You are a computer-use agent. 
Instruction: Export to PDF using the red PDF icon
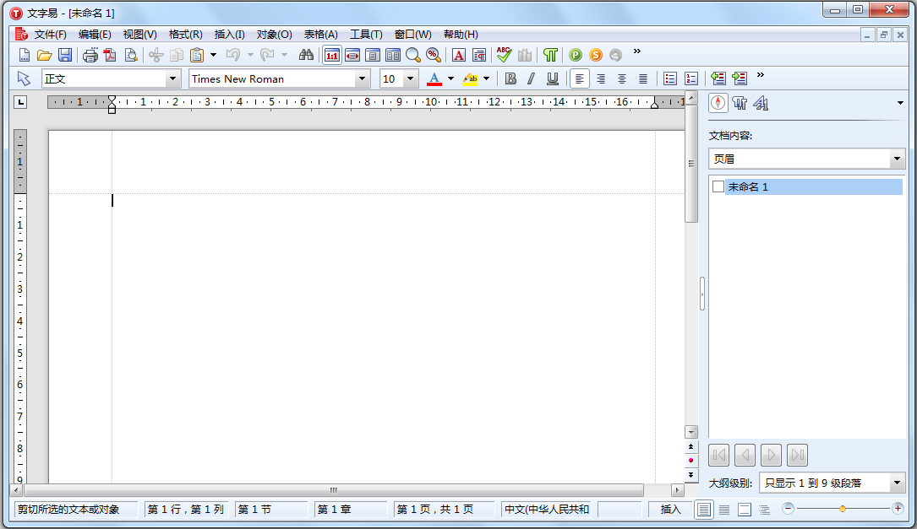pos(110,55)
